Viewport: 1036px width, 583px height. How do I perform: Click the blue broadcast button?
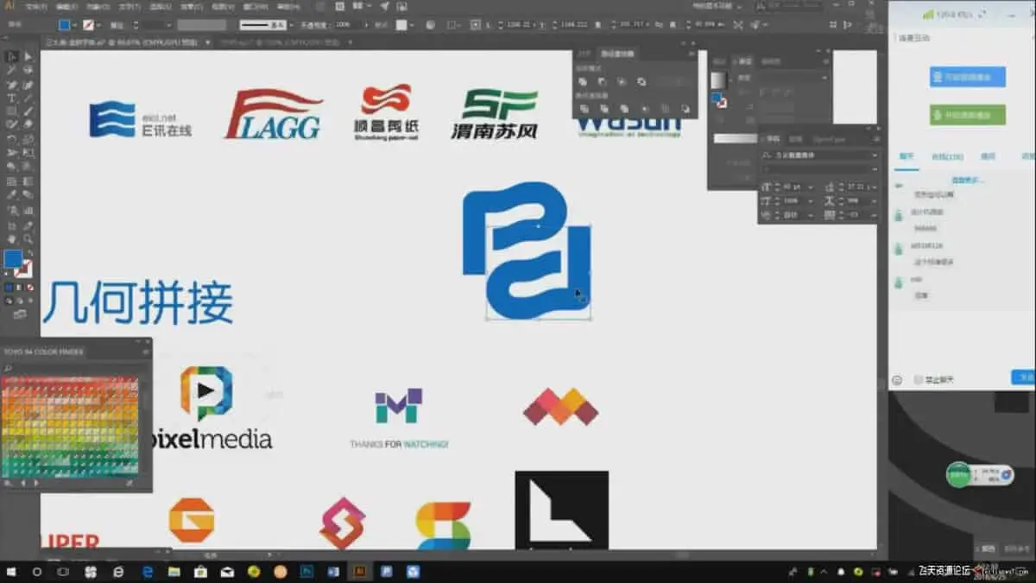pyautogui.click(x=968, y=77)
